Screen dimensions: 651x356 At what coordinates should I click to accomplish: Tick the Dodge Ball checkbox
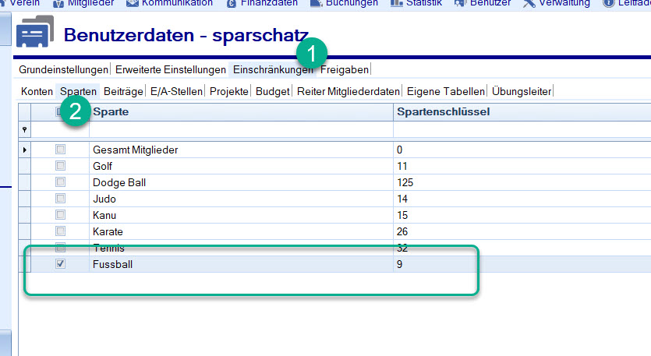coord(60,182)
